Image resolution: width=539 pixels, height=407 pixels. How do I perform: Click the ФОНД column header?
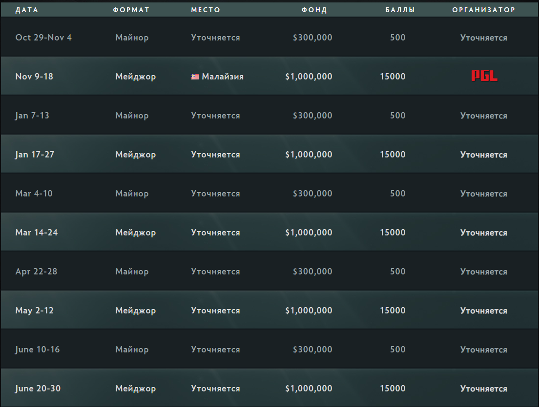pyautogui.click(x=314, y=10)
